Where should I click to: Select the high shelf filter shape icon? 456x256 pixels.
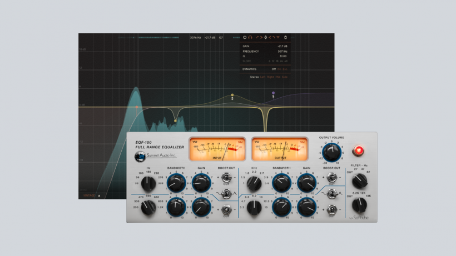click(x=270, y=37)
